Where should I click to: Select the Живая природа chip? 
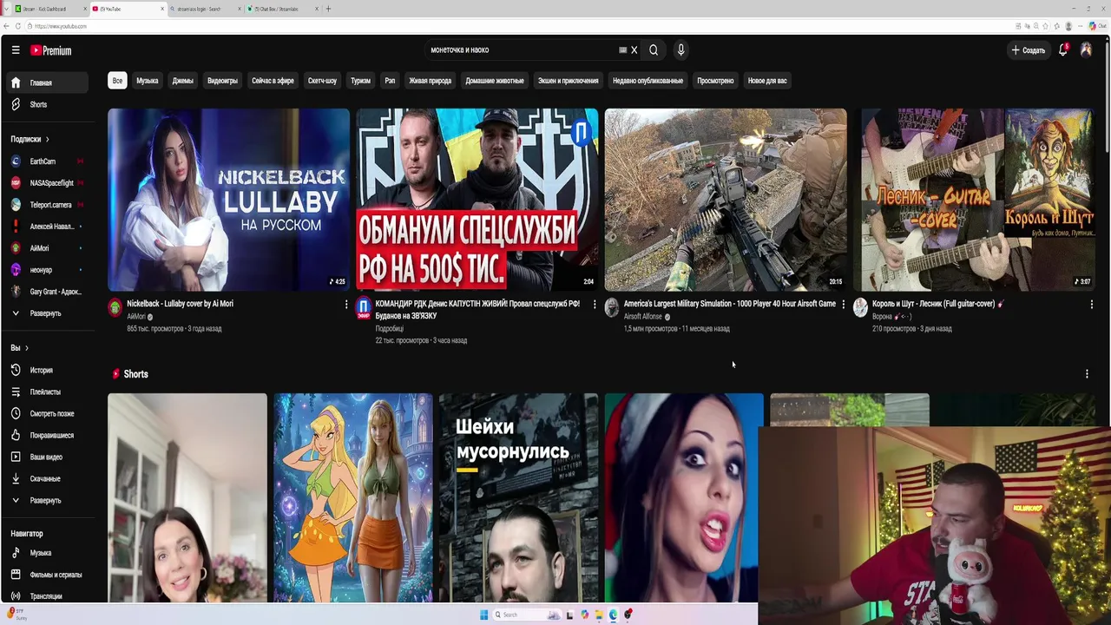click(431, 81)
